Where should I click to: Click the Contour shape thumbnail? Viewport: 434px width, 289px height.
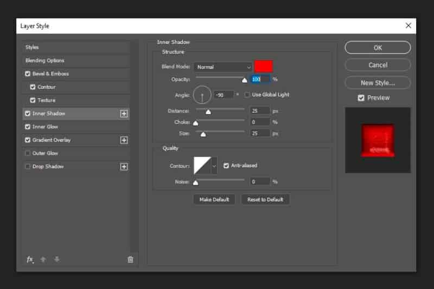[202, 166]
